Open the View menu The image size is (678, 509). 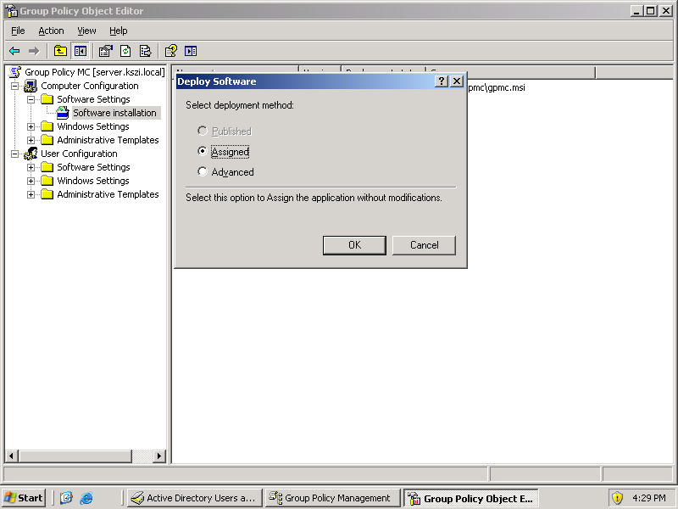86,31
